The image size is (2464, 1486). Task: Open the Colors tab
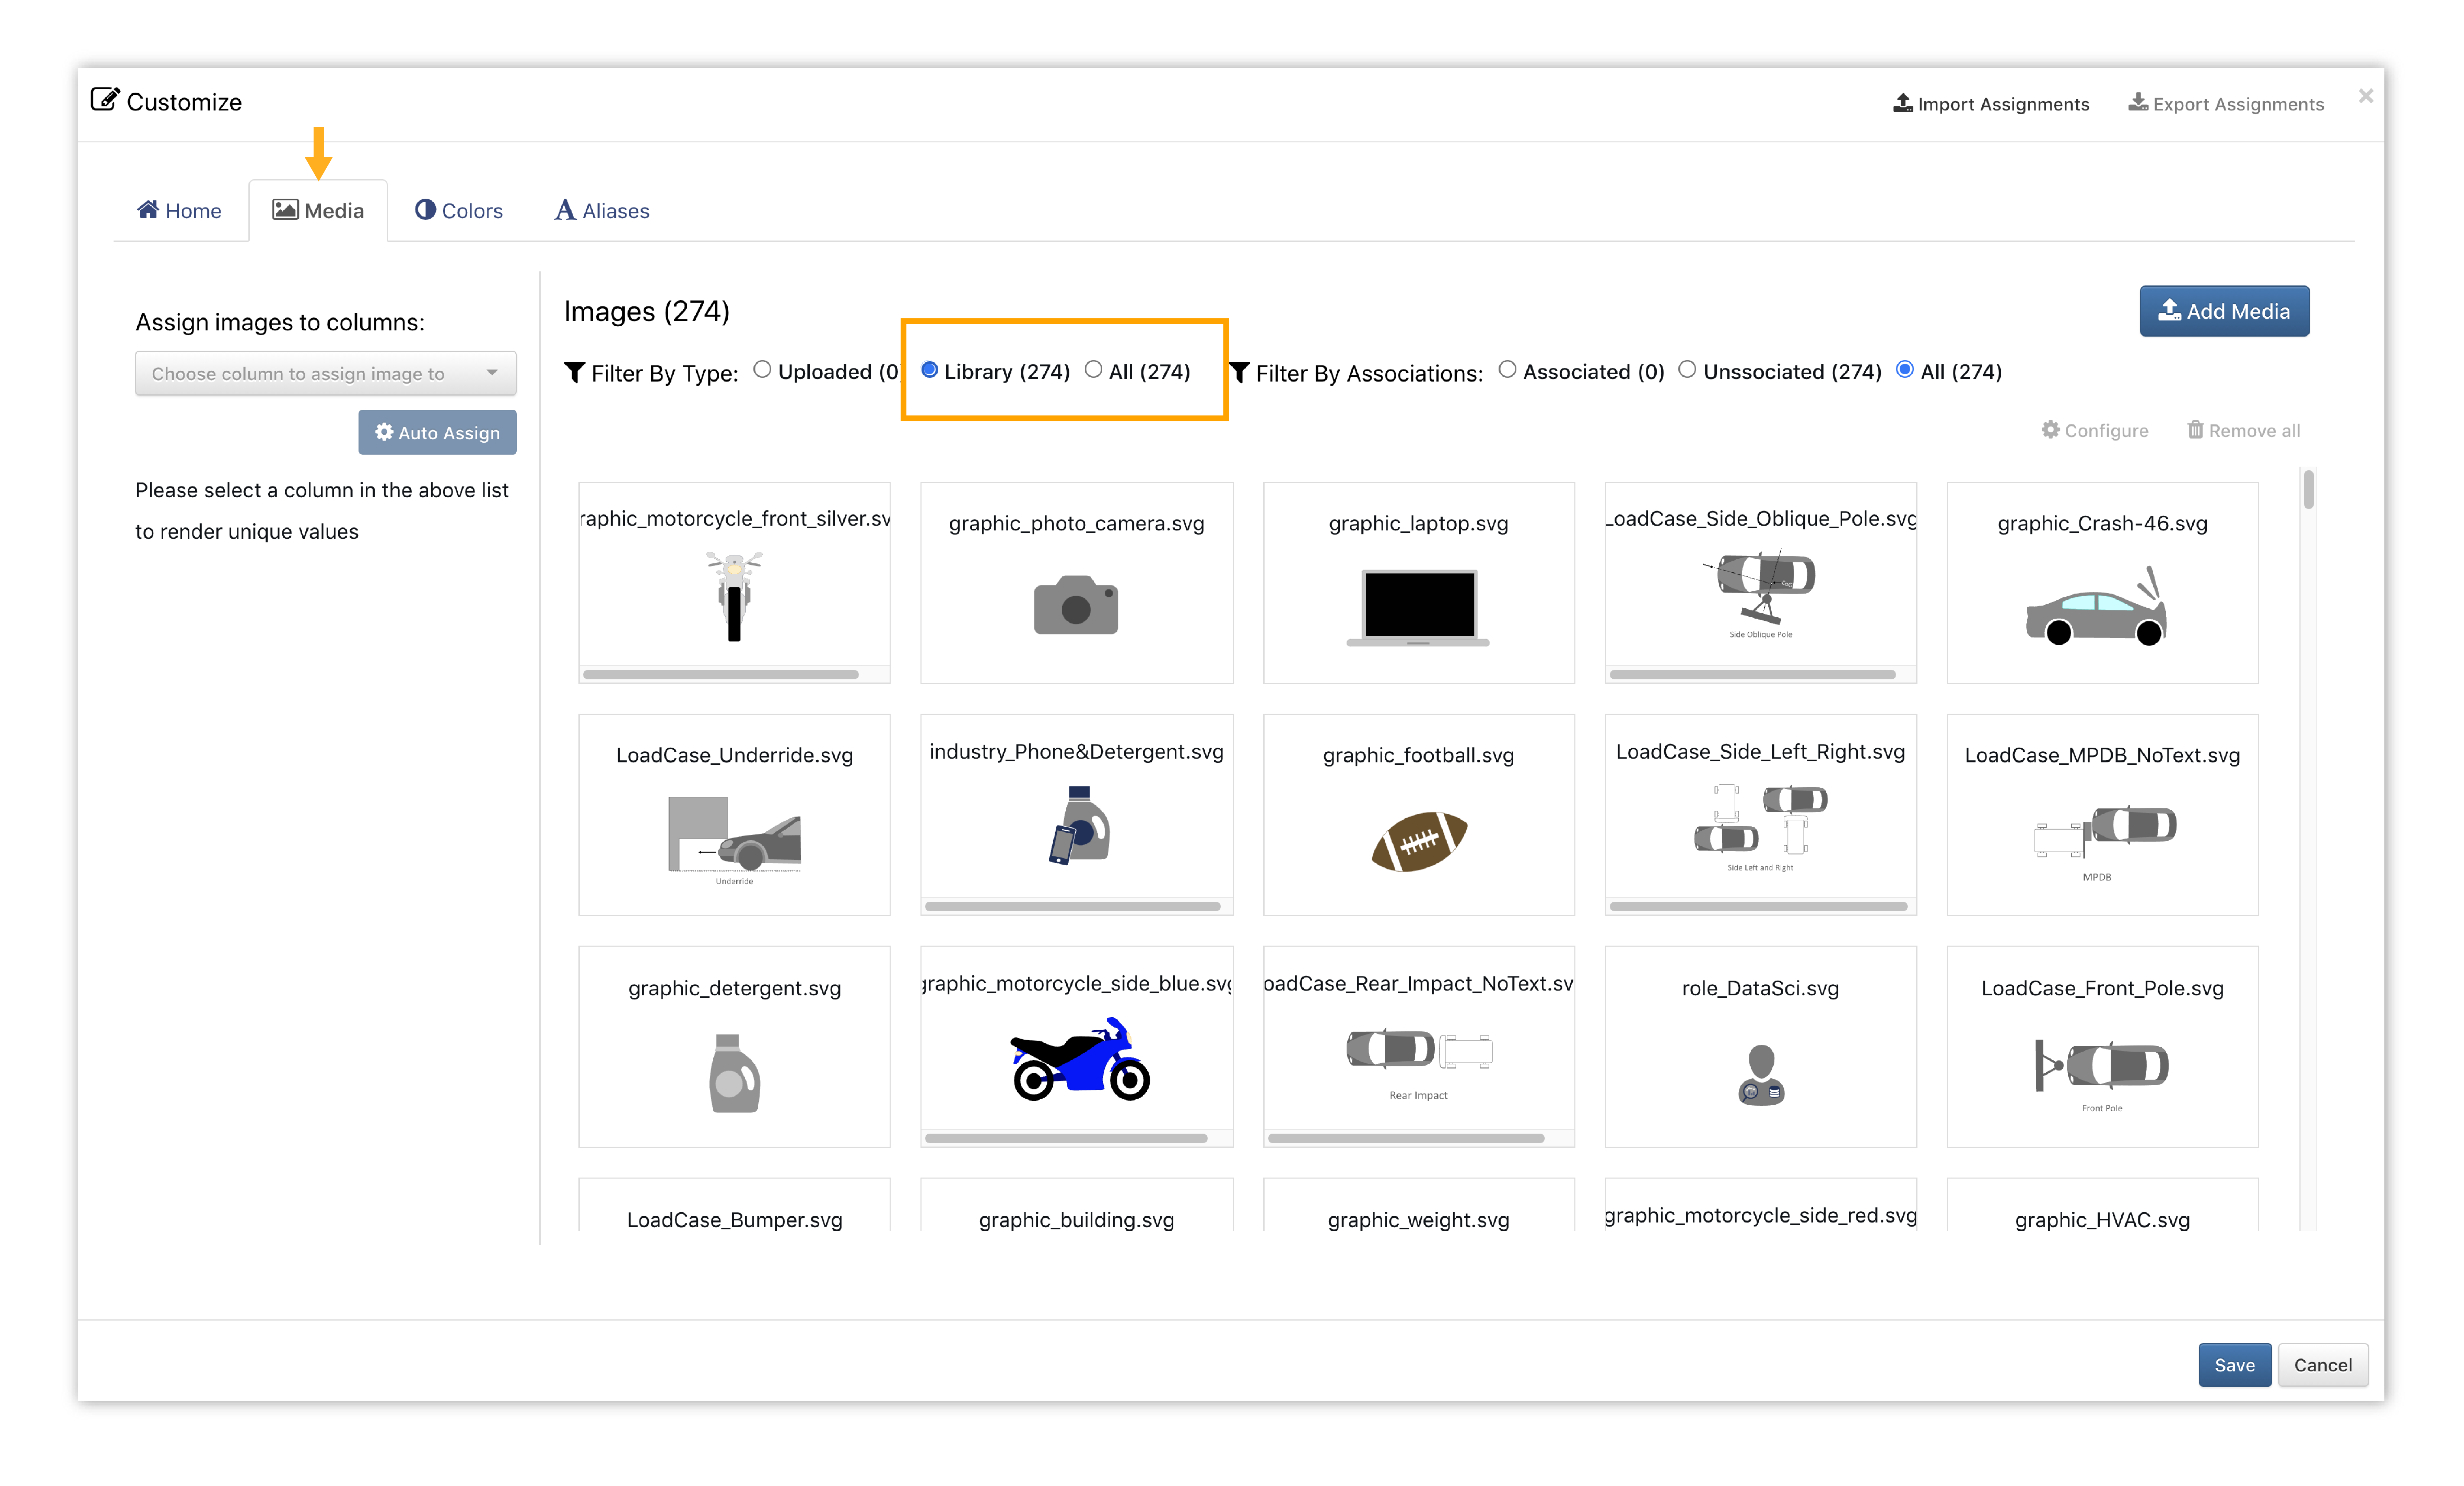point(459,210)
